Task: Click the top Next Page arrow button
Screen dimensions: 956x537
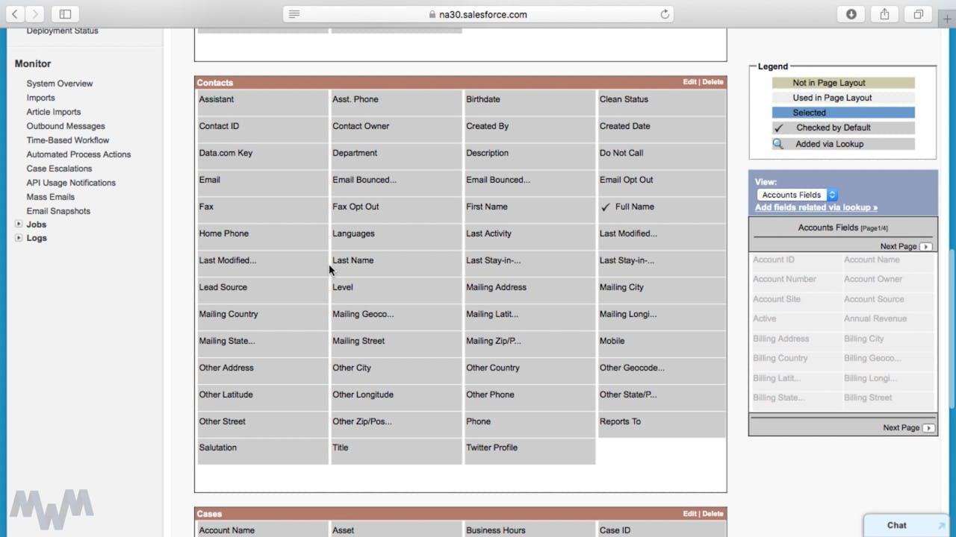Action: [x=925, y=247]
